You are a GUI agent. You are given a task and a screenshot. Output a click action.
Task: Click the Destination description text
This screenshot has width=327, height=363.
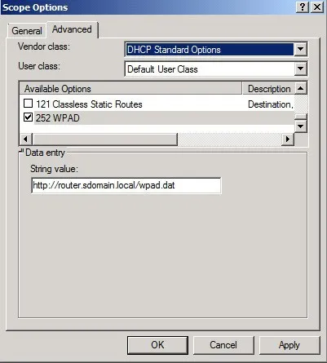271,104
